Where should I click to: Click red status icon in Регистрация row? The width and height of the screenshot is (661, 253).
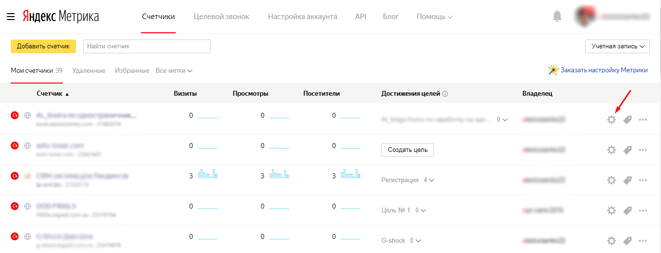pyautogui.click(x=15, y=175)
